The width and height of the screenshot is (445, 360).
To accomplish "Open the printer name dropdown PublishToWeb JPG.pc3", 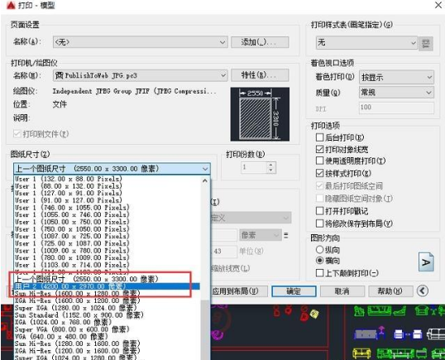I will coord(140,75).
